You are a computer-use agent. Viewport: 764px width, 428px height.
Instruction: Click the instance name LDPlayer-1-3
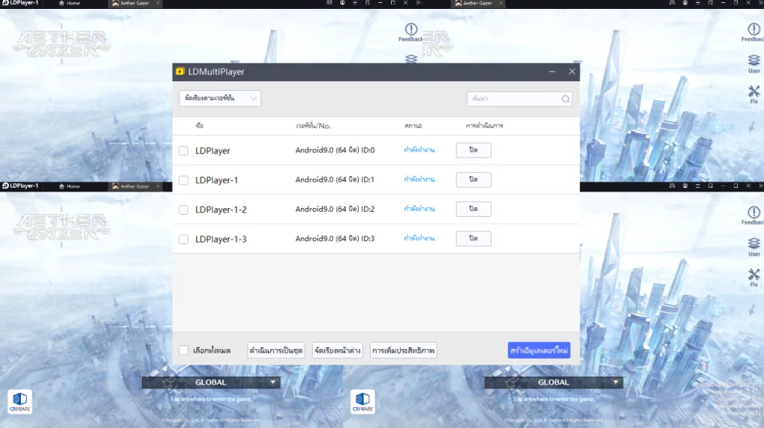tap(221, 239)
